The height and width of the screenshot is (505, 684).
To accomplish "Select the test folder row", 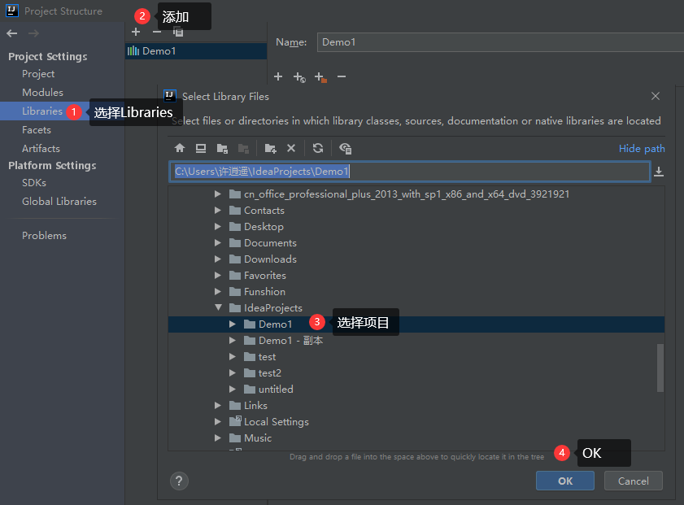I will point(416,357).
